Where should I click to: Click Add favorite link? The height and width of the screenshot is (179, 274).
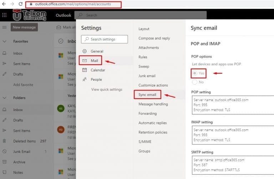click(x=23, y=85)
